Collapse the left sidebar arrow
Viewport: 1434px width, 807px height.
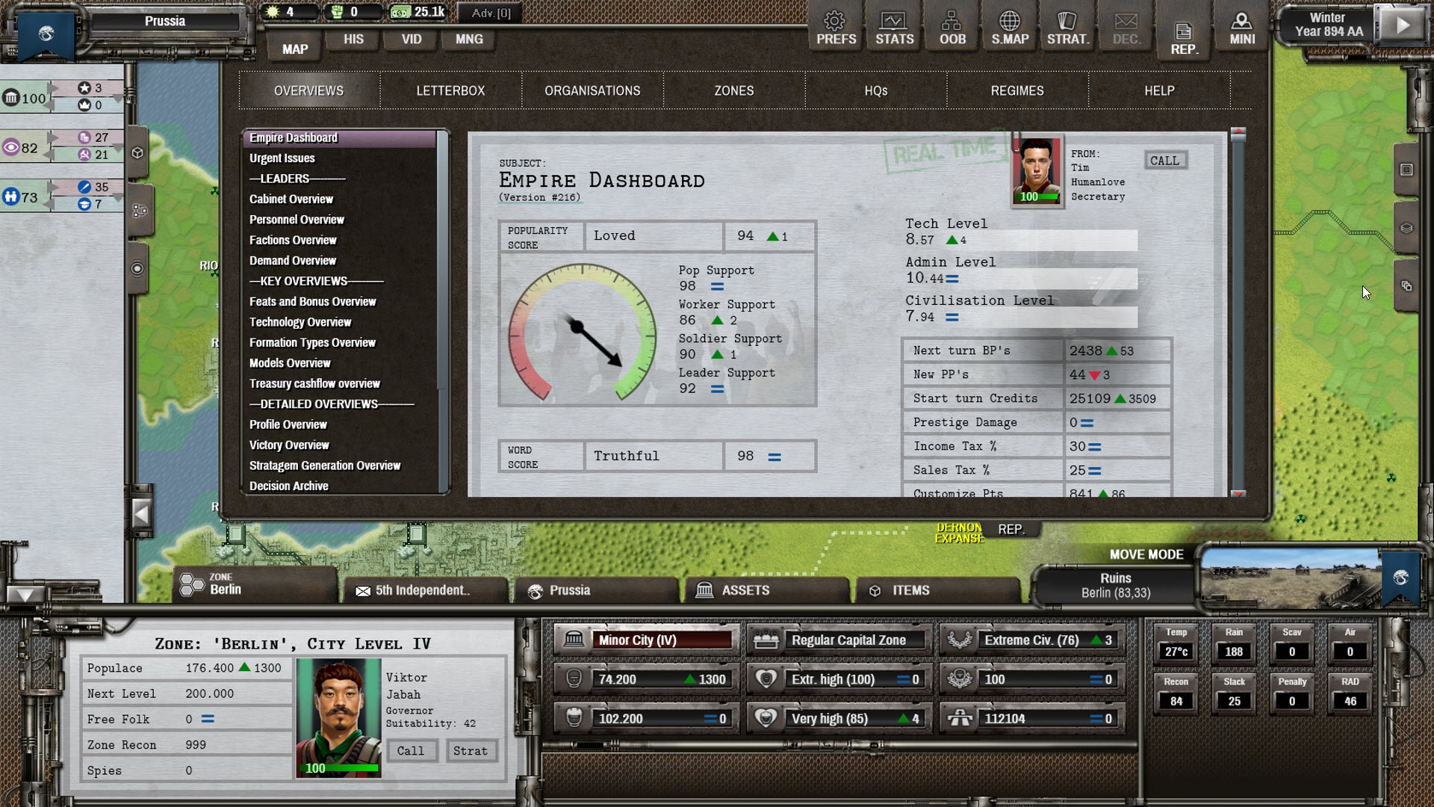point(141,513)
